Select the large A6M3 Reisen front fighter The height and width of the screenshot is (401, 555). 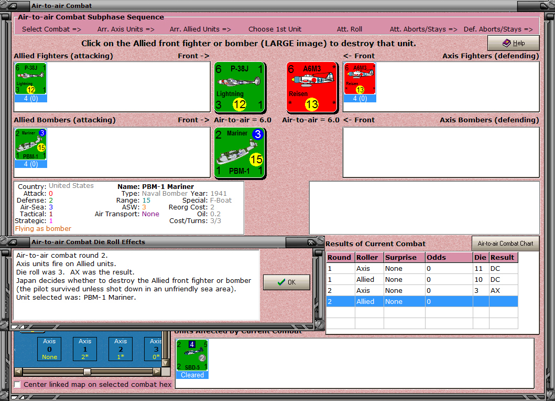[312, 87]
